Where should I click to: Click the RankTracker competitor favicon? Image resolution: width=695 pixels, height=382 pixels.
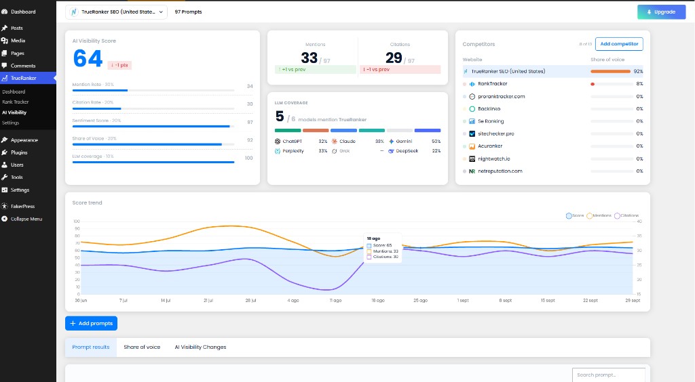pos(472,83)
